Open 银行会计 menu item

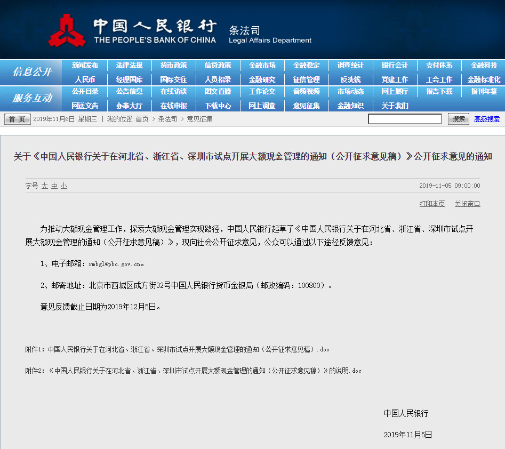click(395, 66)
